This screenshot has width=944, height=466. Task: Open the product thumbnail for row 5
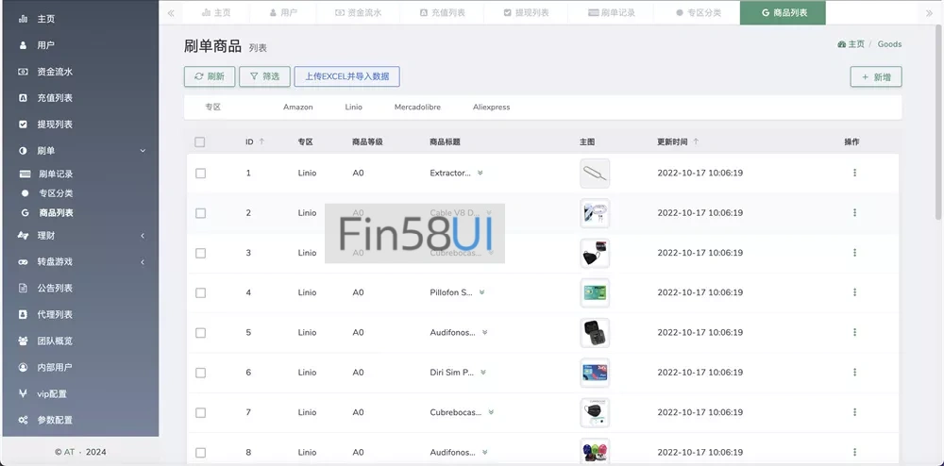tap(594, 332)
